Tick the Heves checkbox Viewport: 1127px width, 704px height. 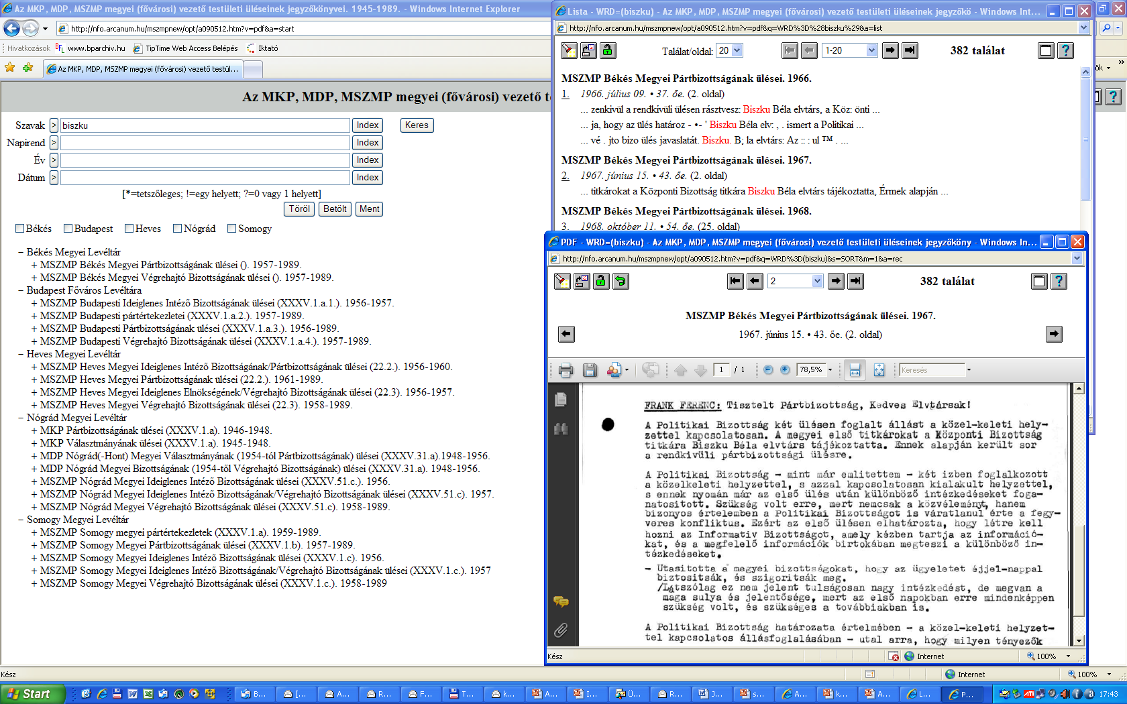pyautogui.click(x=129, y=229)
